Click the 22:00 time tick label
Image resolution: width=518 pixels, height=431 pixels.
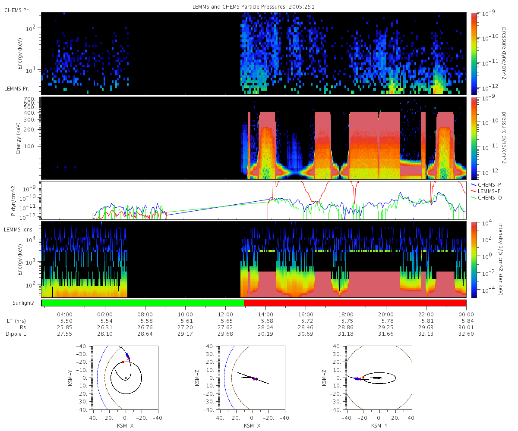[x=426, y=315]
